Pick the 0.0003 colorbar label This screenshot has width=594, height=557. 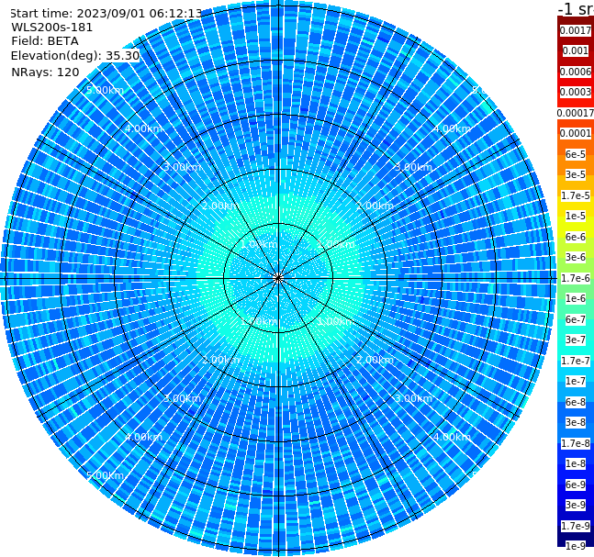click(576, 92)
